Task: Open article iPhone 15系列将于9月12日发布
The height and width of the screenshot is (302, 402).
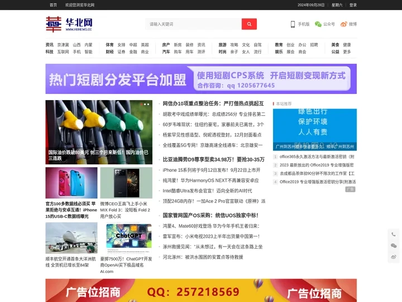Action: 212,170
